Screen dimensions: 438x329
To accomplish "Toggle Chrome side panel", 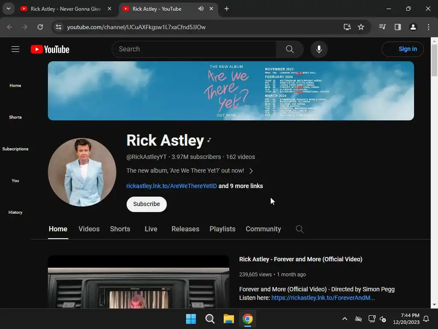I will [x=397, y=27].
